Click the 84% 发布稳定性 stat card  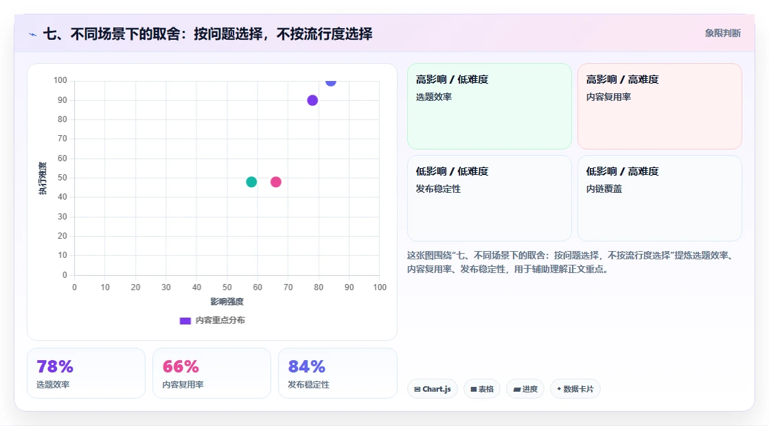pos(337,373)
